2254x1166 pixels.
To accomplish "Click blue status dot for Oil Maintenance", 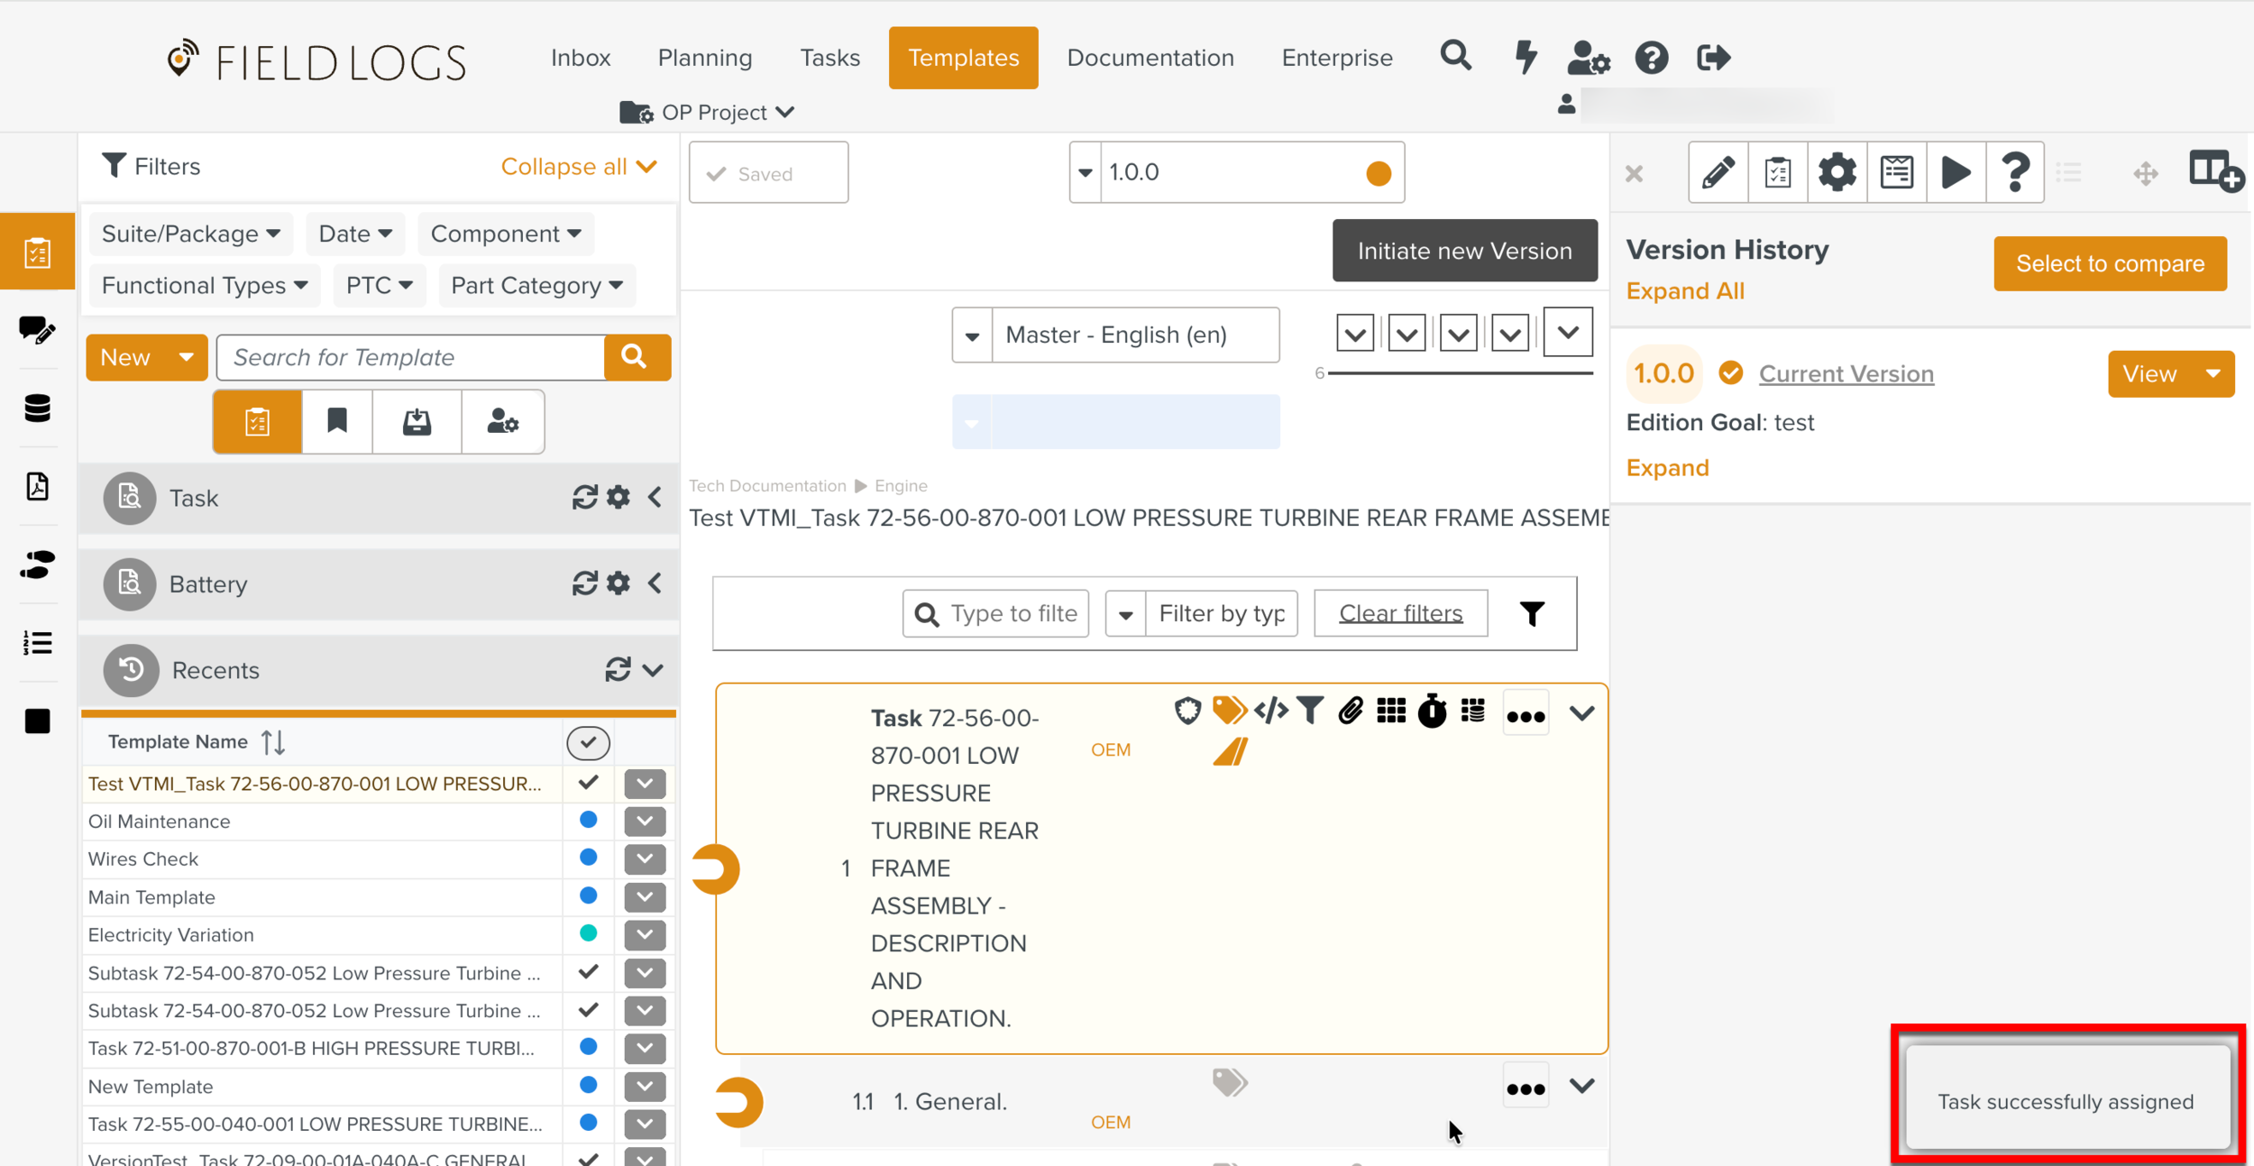I will pyautogui.click(x=588, y=821).
